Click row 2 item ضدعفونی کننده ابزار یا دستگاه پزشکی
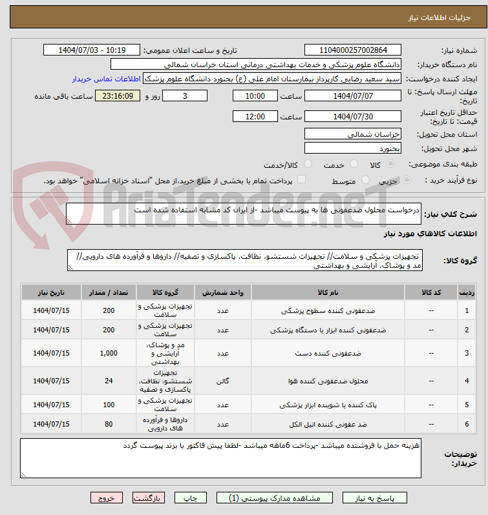 tap(328, 330)
